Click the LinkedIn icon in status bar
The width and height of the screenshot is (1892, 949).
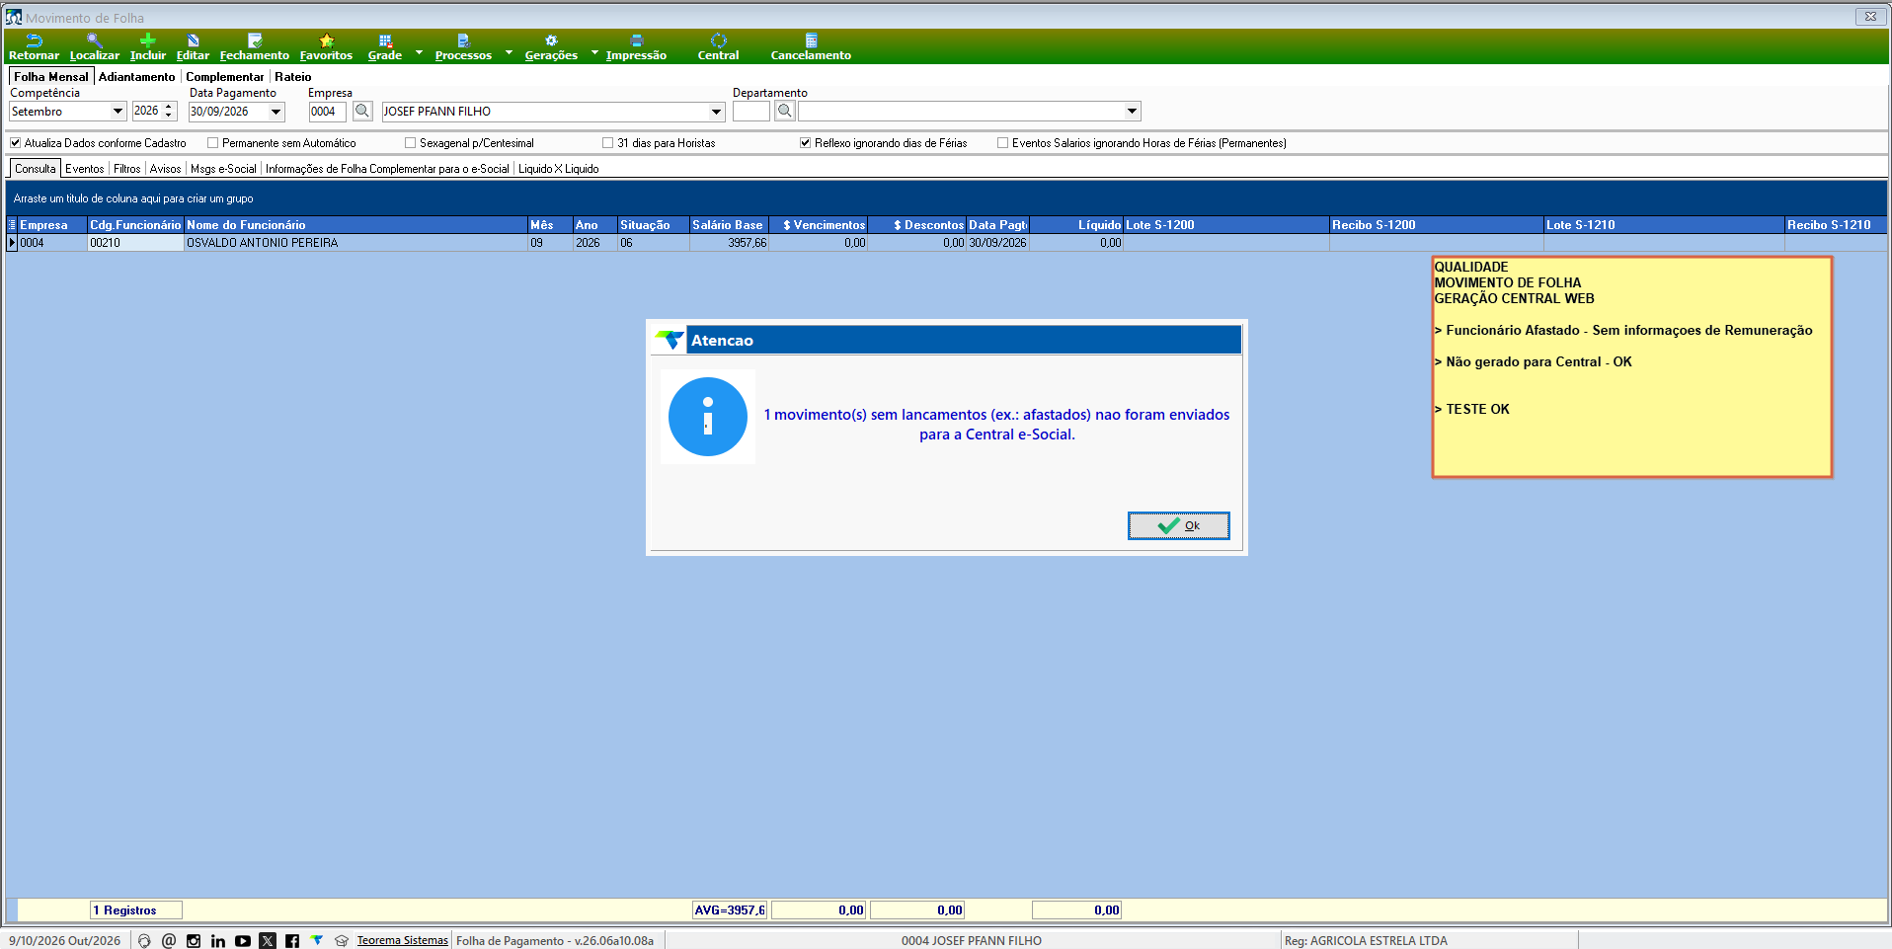pos(218,941)
